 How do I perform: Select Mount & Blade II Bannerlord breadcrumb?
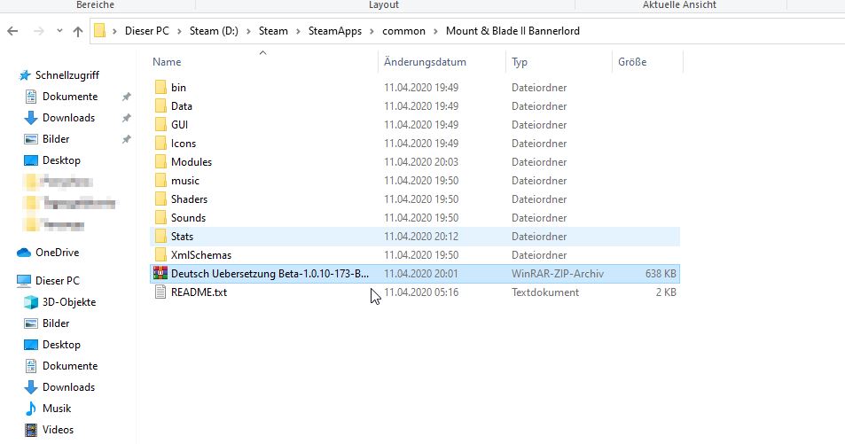[512, 31]
